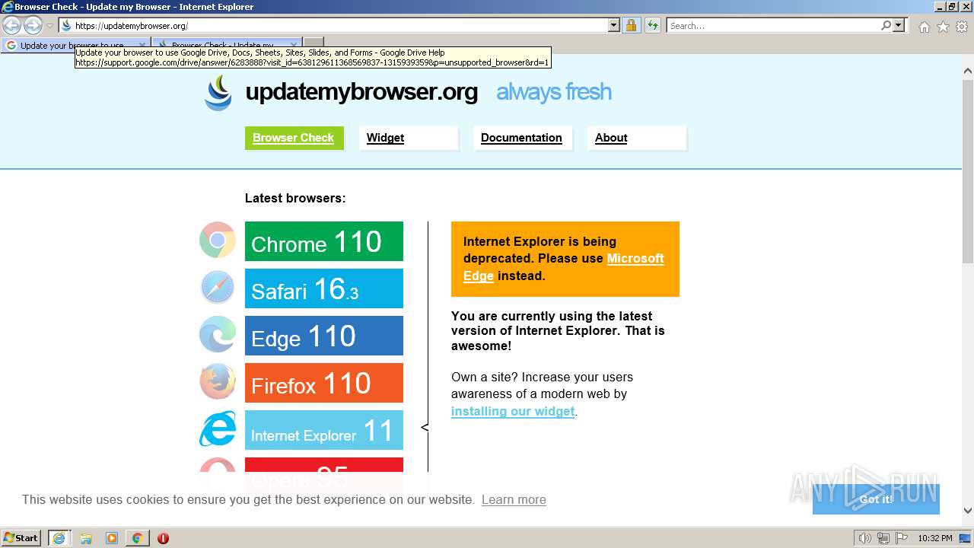Open Windows Explorer folder taskbar icon
Screen dimensions: 974x548
[x=86, y=538]
